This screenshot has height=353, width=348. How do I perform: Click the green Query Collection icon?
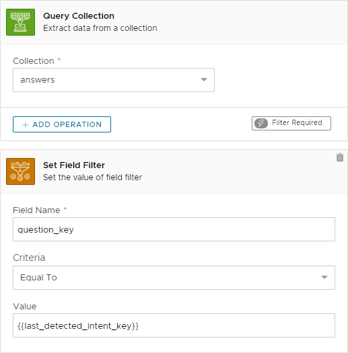click(x=20, y=22)
